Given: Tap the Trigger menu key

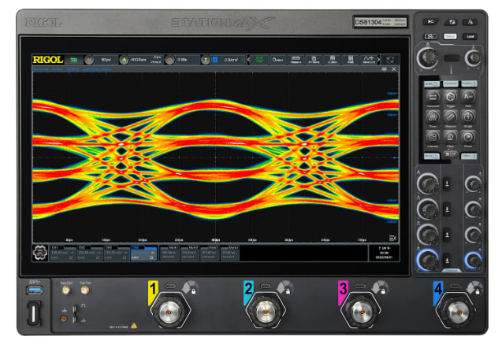Looking at the screenshot, I should [x=451, y=97].
